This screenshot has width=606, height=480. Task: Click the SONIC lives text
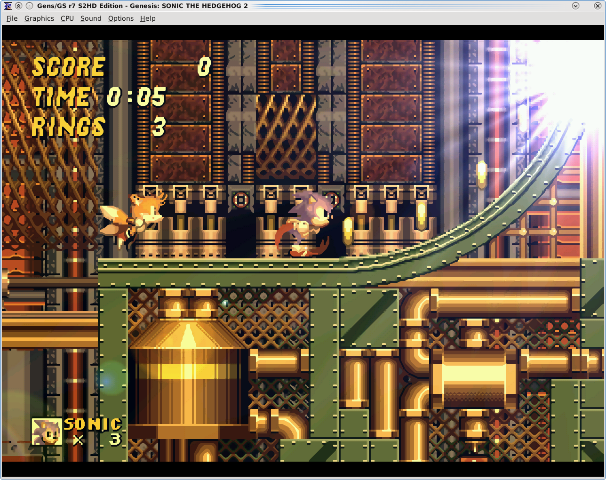coord(93,424)
